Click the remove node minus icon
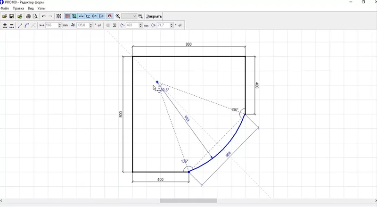 (12, 25)
